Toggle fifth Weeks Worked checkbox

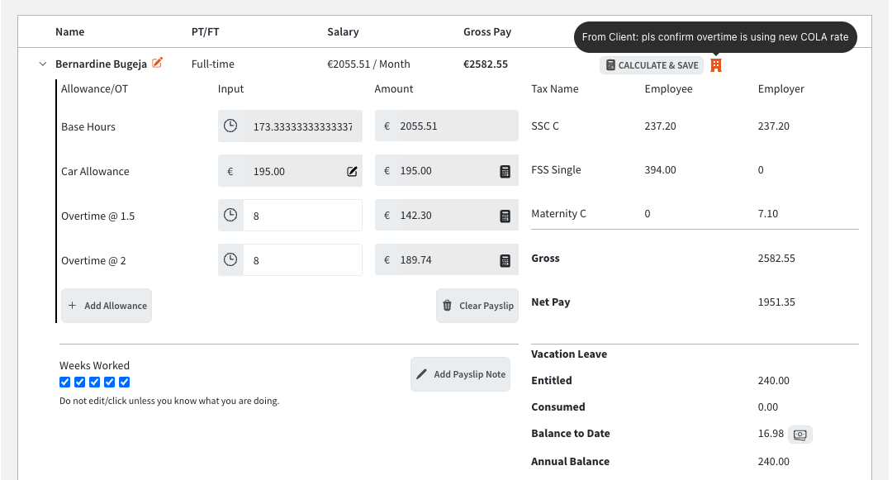124,383
